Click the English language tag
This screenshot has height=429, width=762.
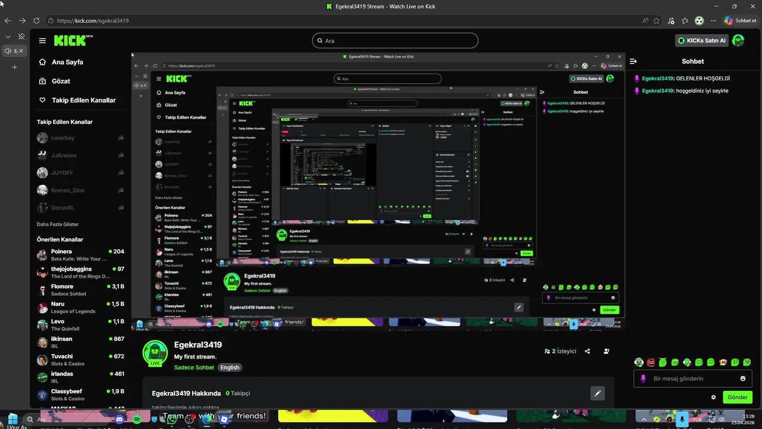(x=230, y=368)
